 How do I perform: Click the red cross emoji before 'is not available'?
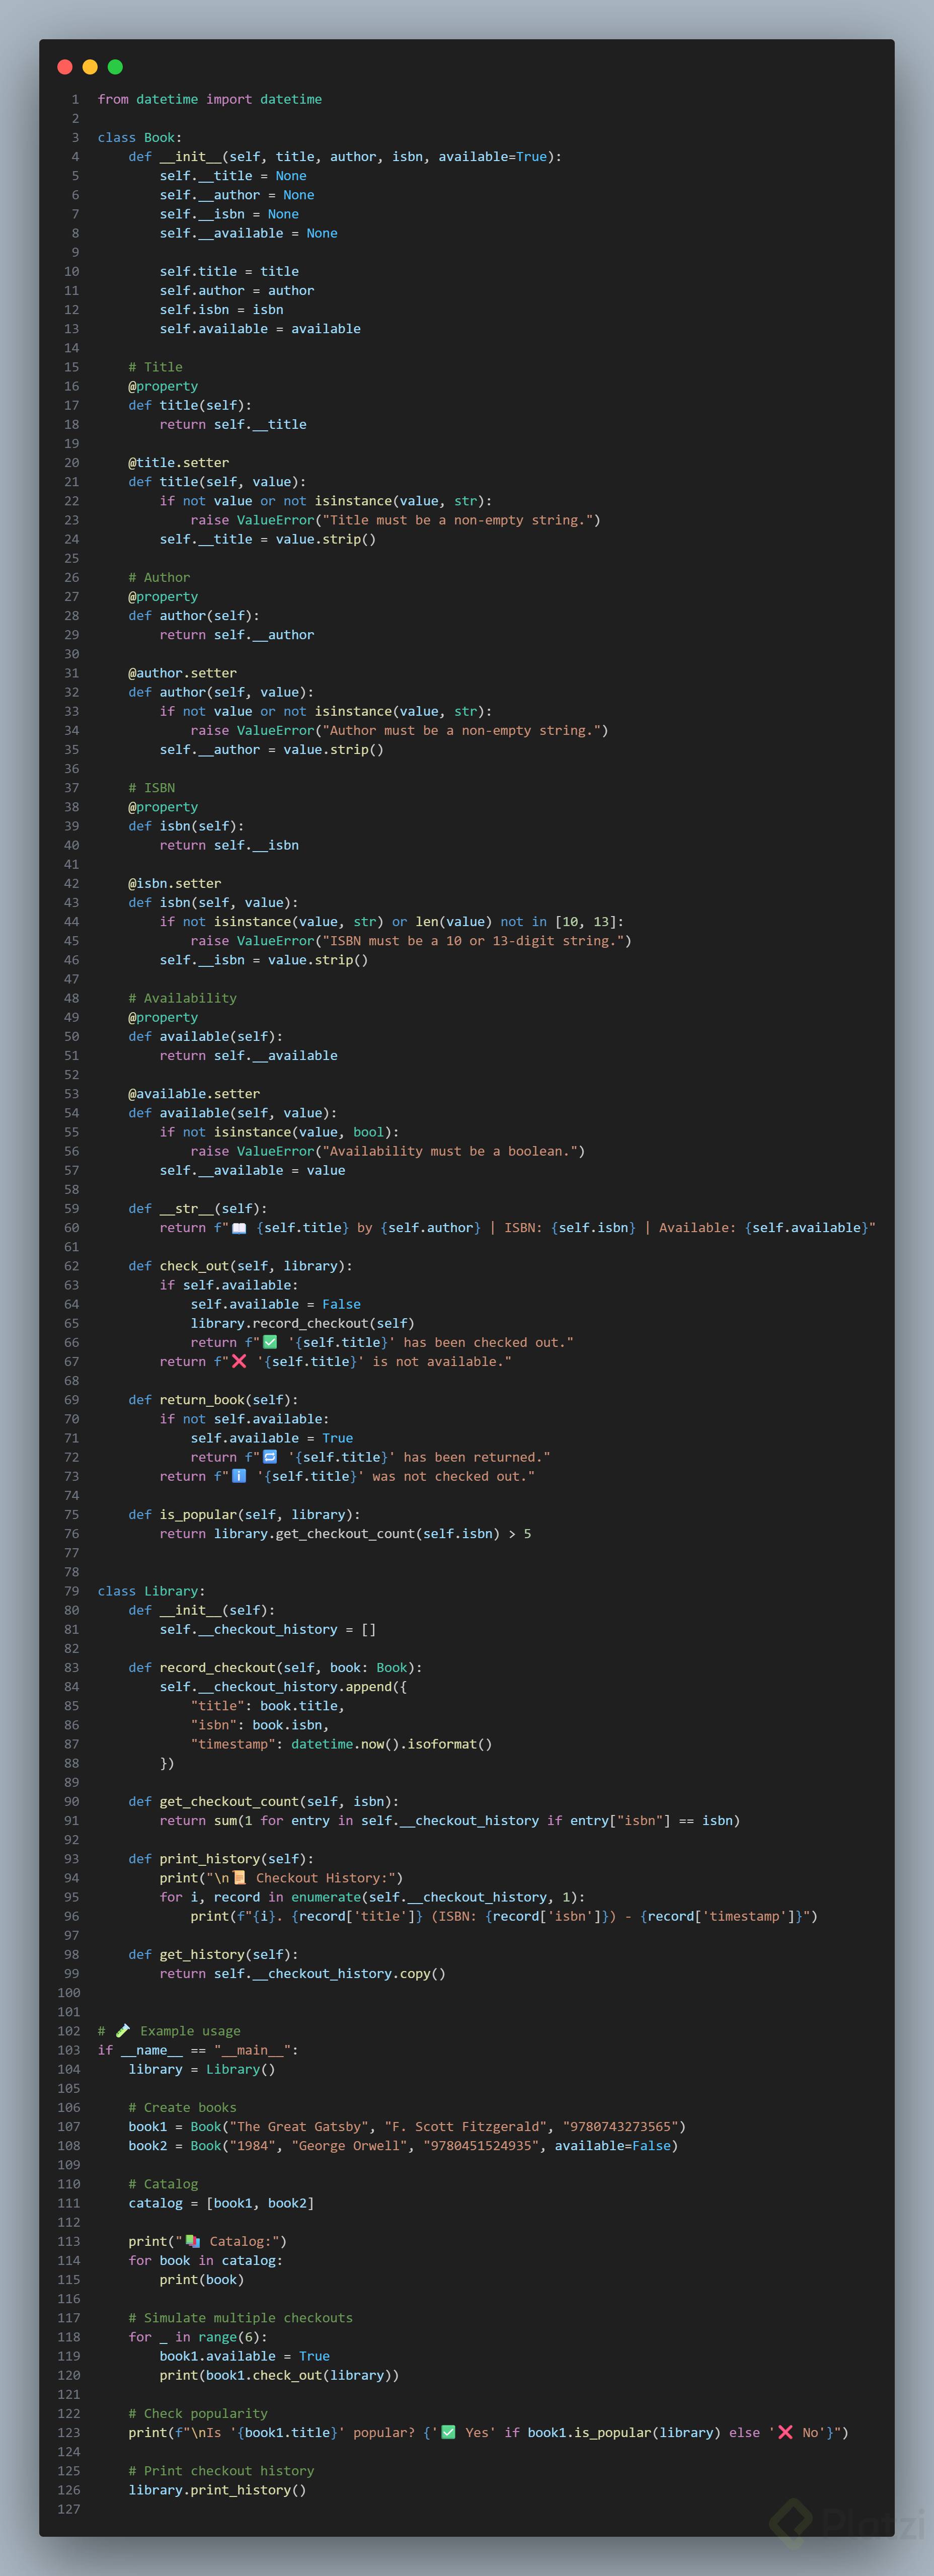(x=239, y=1361)
